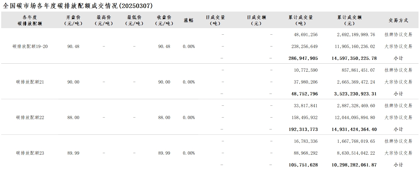This screenshot has height=170, width=420.
Task: Select the page title 全国碳市场各年度碳排放配额成交情况
Action: pos(60,6)
